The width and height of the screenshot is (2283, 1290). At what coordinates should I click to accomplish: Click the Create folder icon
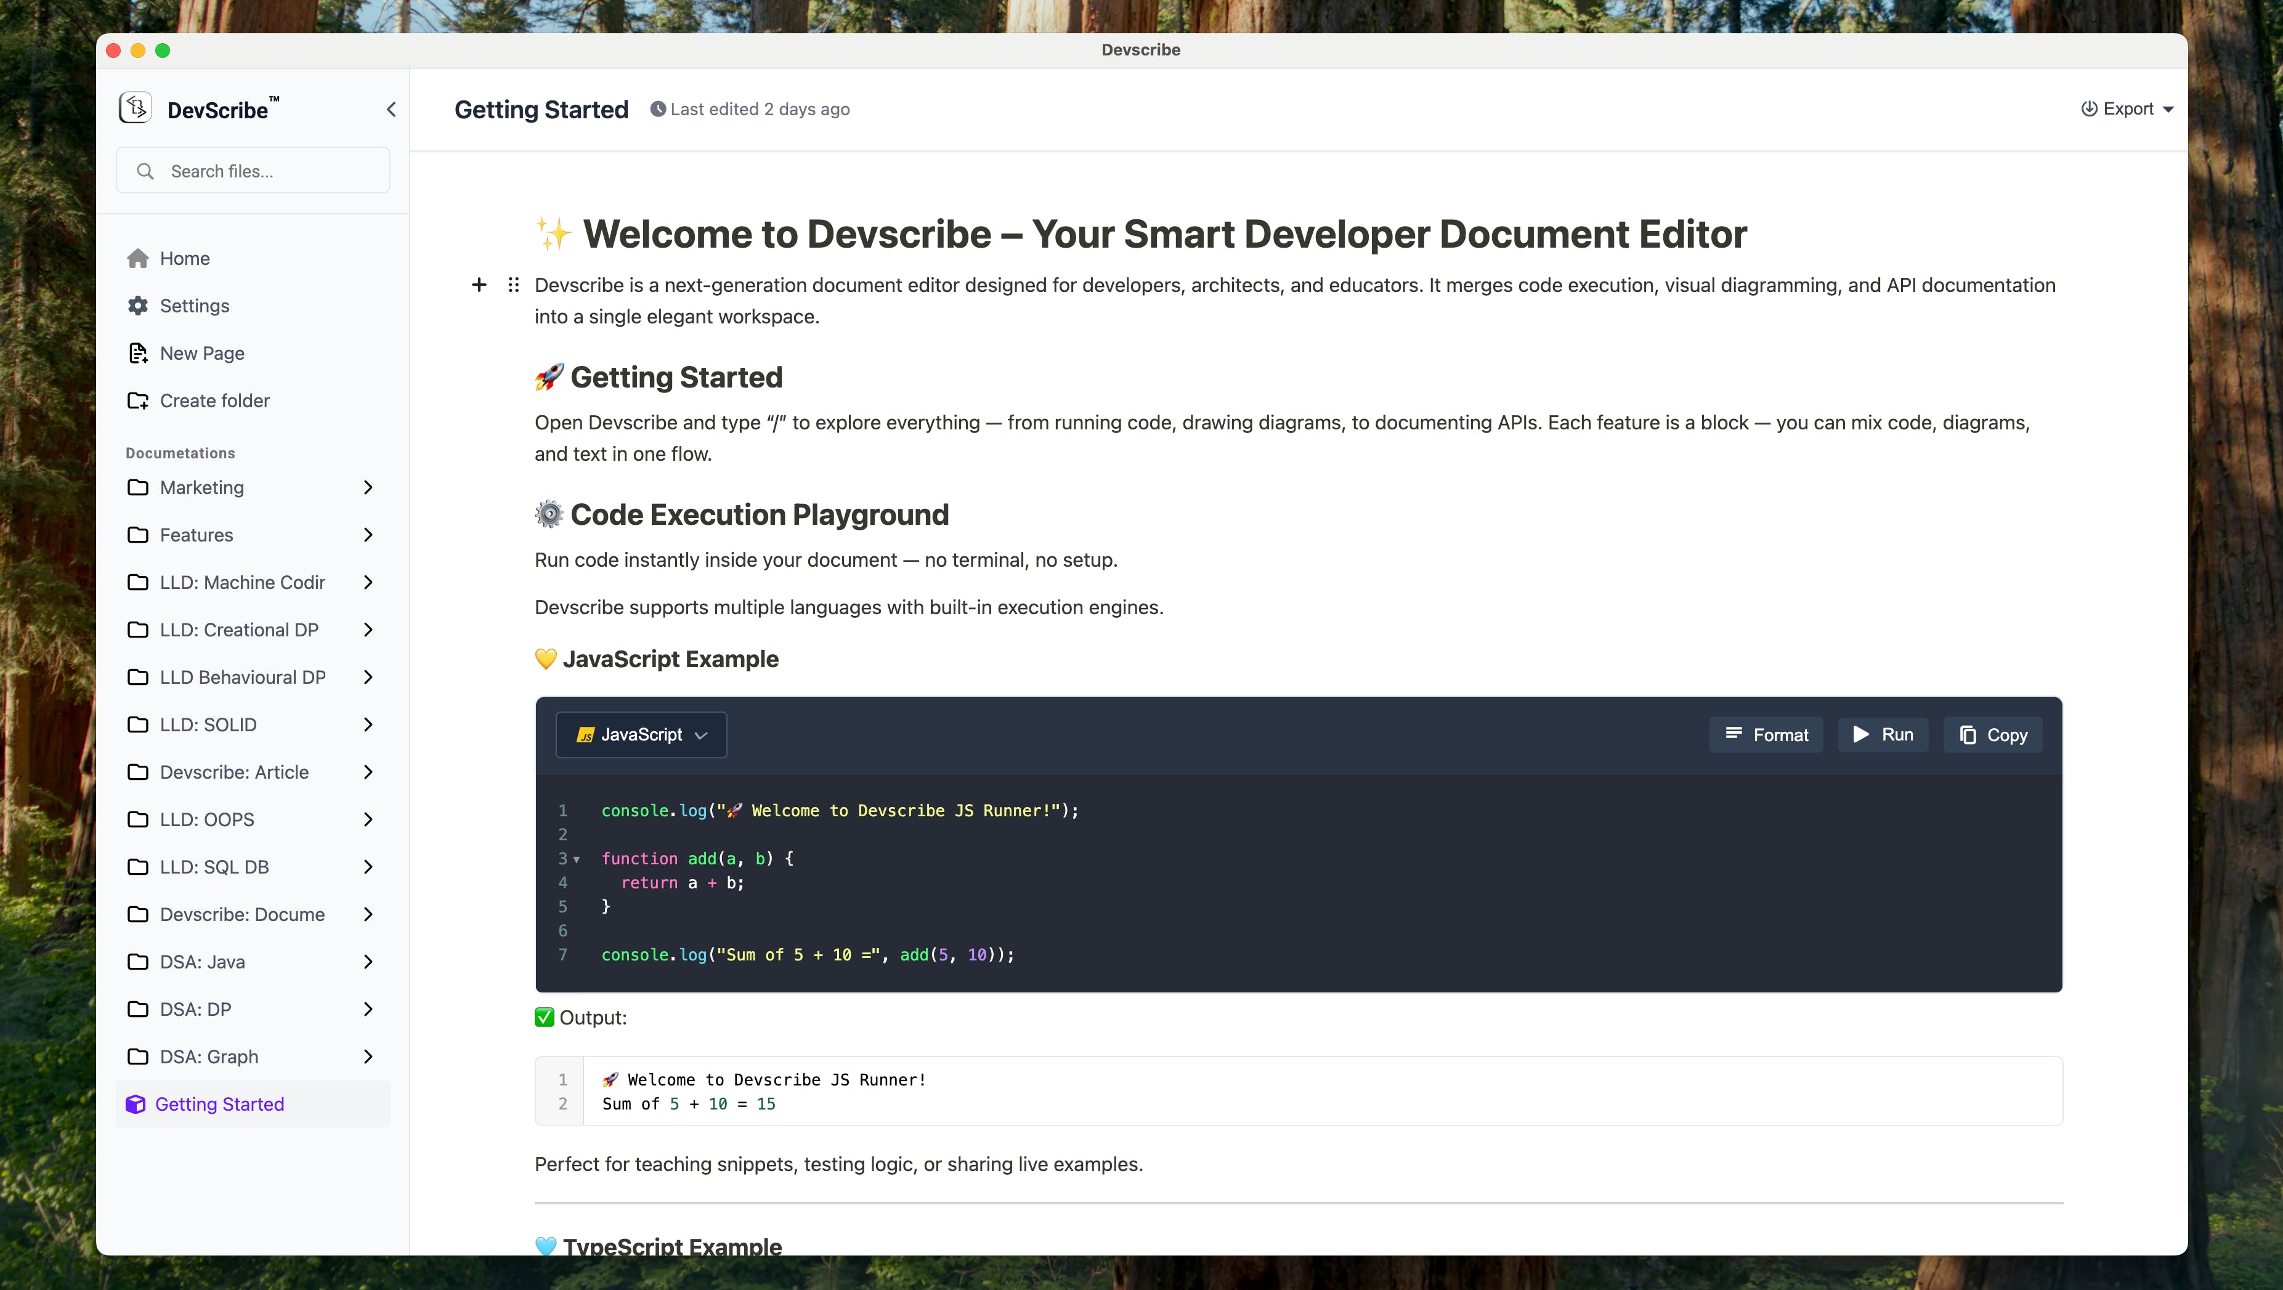(138, 400)
